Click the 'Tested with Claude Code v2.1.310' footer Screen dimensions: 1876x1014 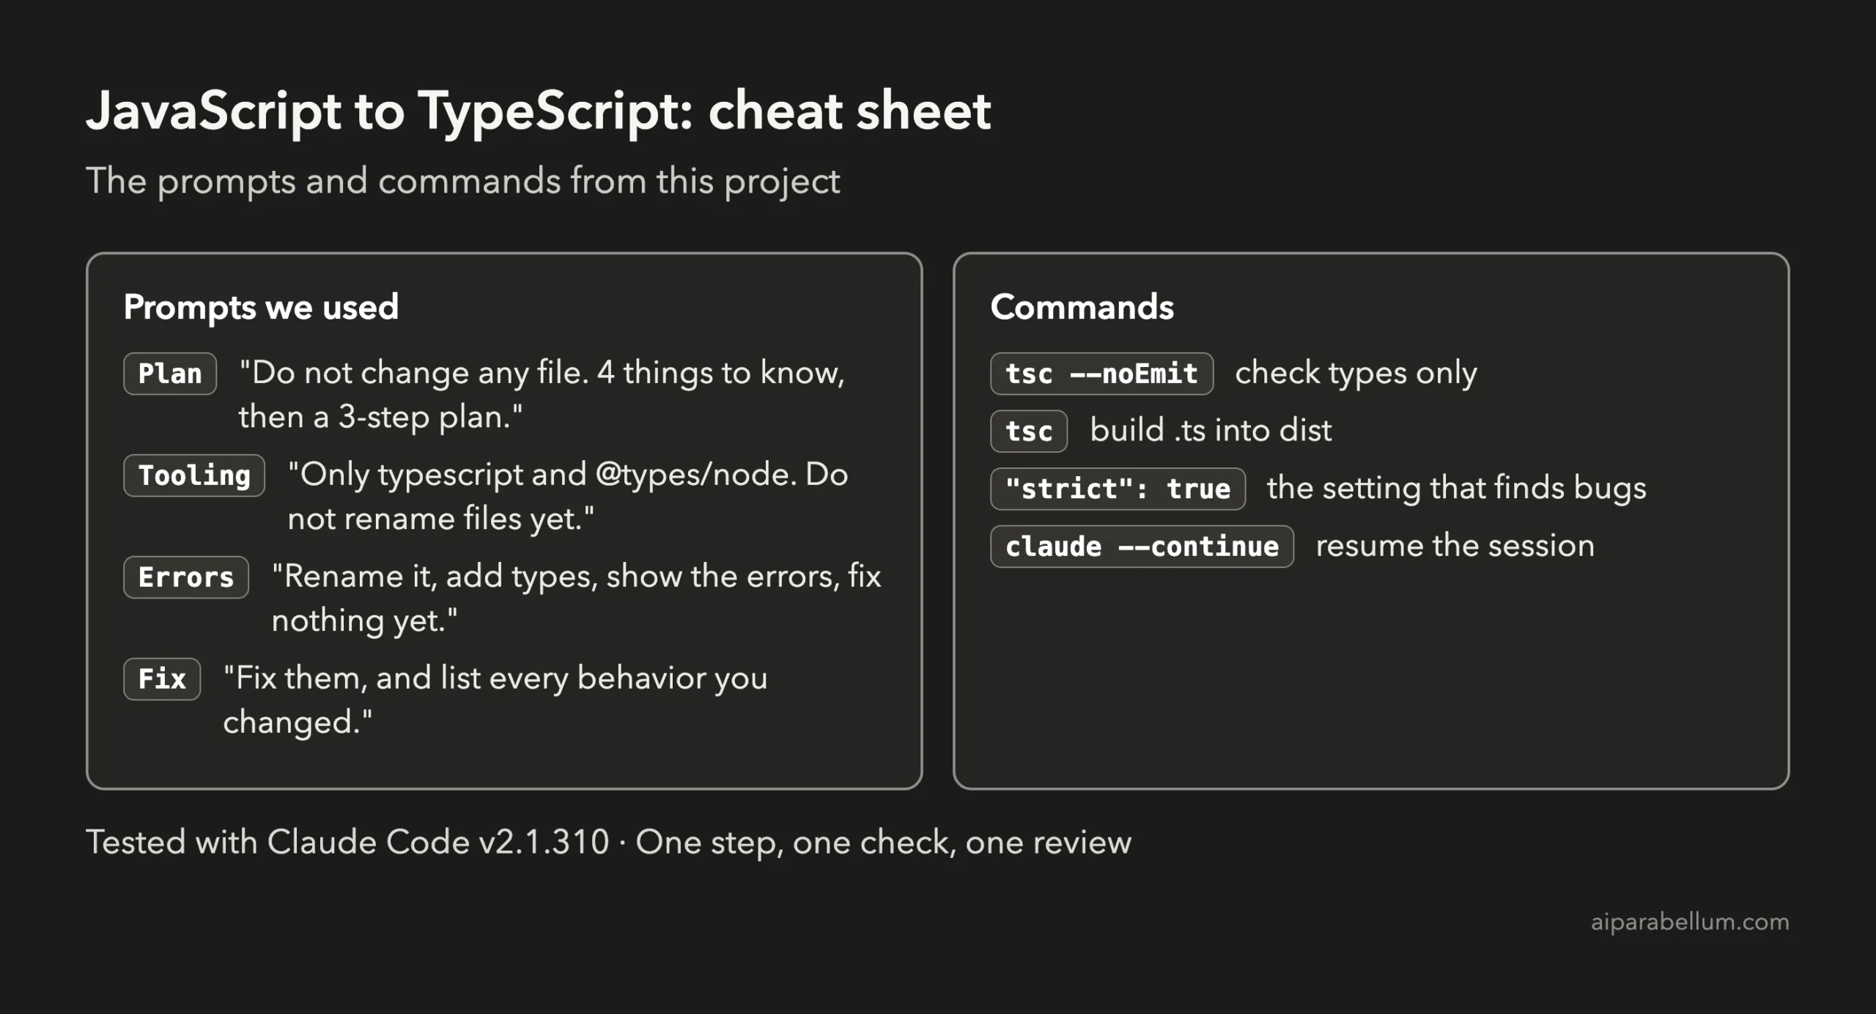(x=608, y=843)
